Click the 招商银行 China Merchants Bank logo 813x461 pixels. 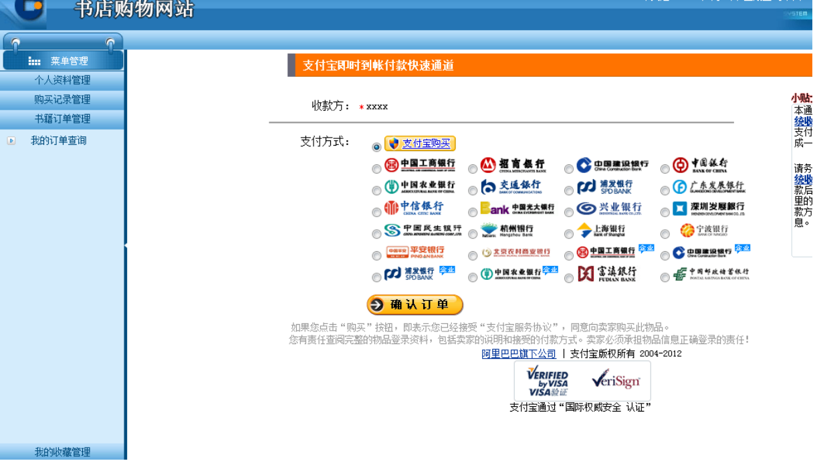(513, 165)
